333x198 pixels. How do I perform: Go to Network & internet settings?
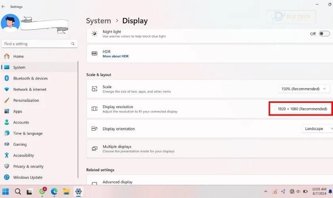pyautogui.click(x=40, y=89)
